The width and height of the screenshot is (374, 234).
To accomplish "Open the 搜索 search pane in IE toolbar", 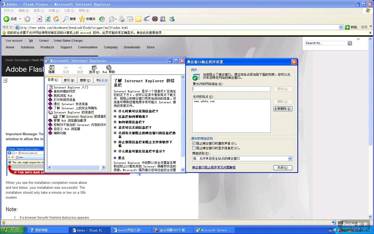I will pos(69,19).
